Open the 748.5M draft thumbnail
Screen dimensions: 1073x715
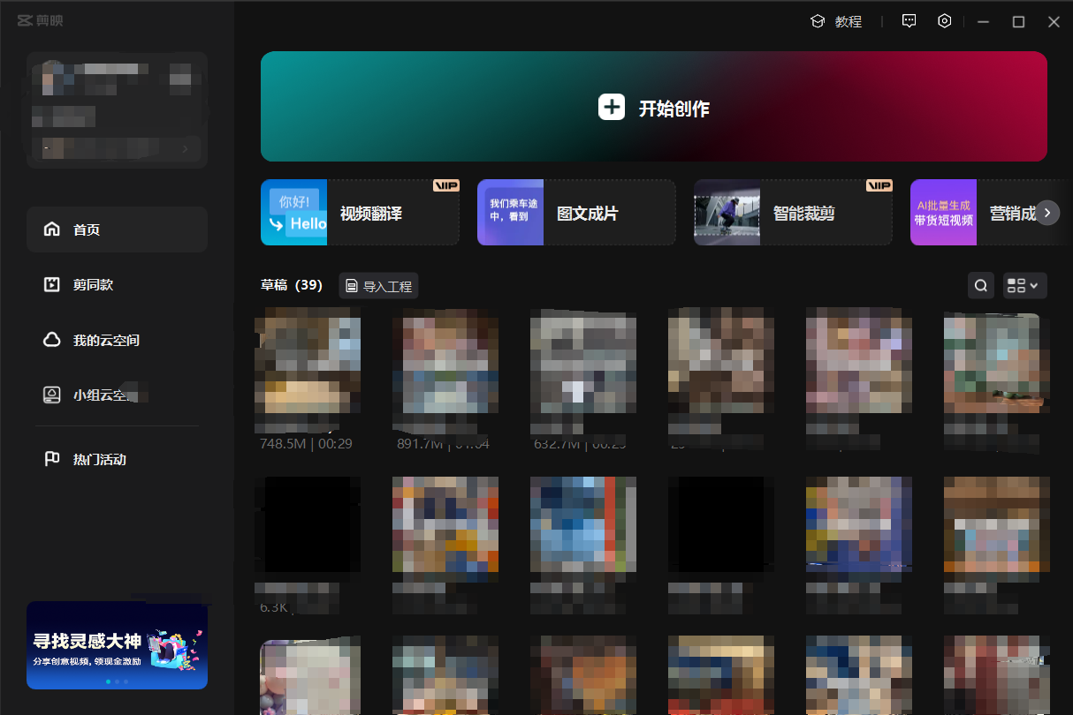(x=308, y=362)
